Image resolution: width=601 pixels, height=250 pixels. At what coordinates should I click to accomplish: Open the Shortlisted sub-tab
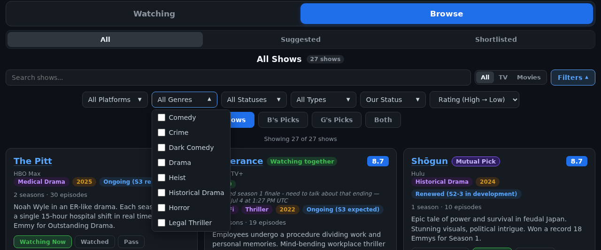pos(496,39)
